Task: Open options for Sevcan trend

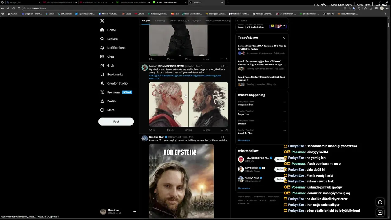Action: point(285,121)
